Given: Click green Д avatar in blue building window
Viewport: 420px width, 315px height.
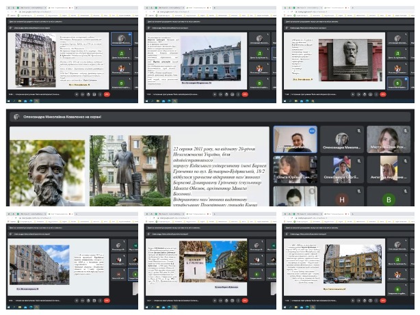Looking at the screenshot, I should click(259, 53).
